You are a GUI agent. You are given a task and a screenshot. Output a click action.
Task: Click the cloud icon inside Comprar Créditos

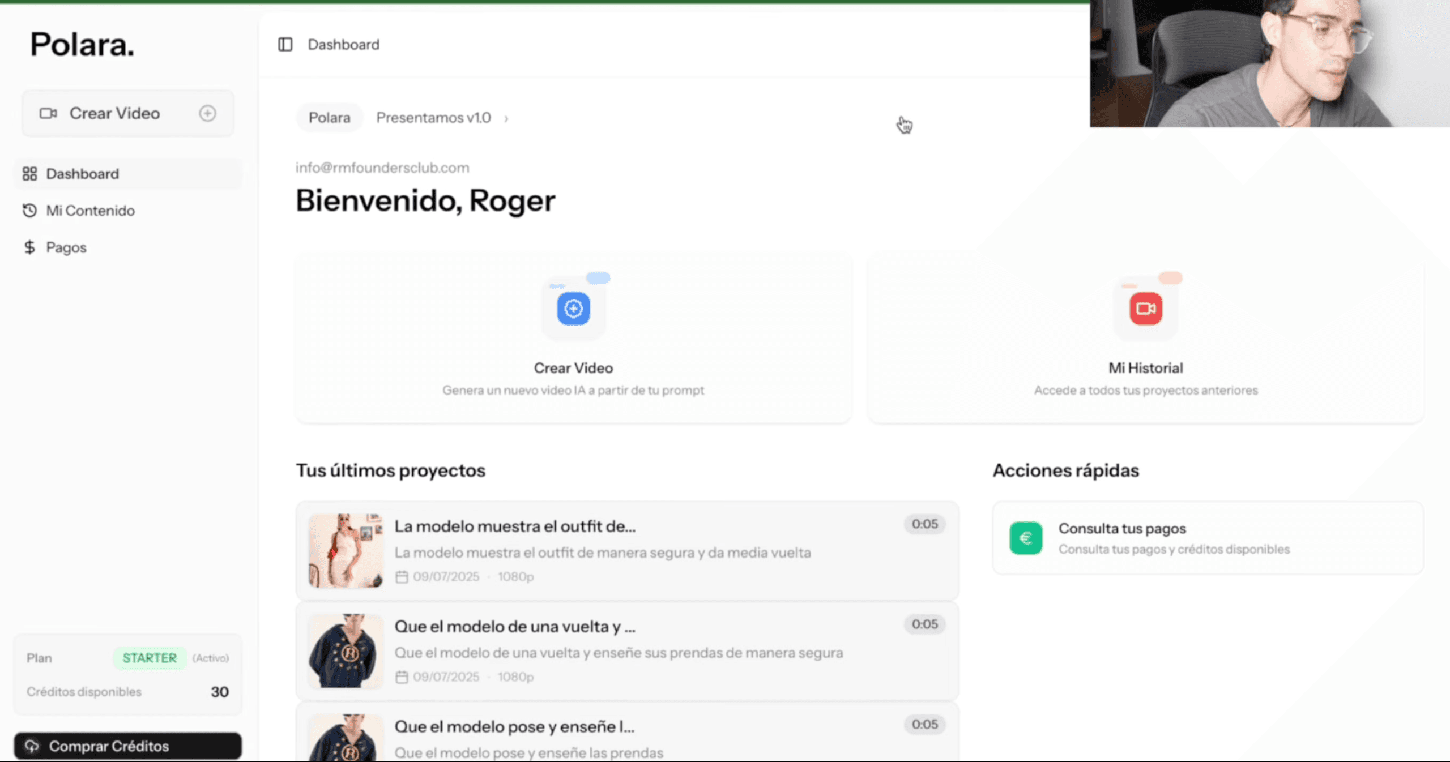point(33,746)
